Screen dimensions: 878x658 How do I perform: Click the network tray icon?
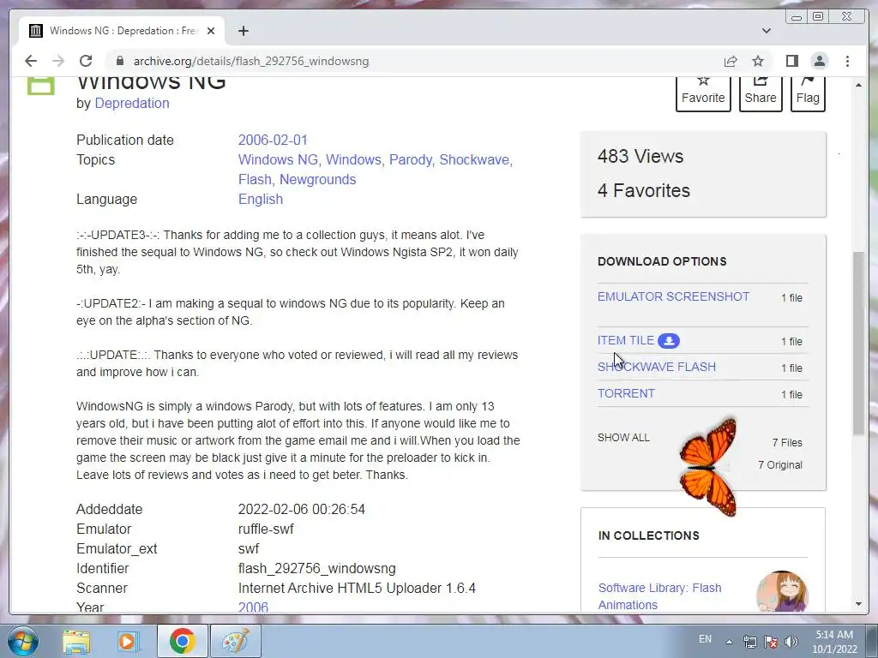pyautogui.click(x=749, y=642)
